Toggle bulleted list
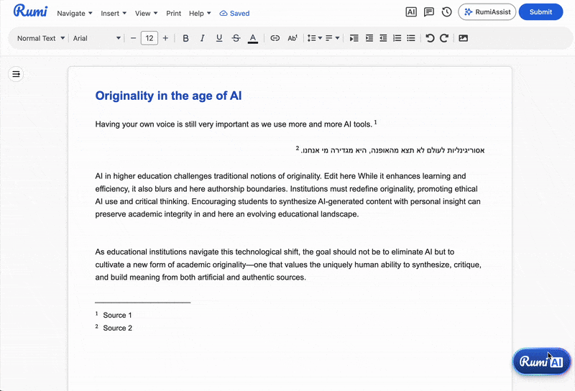 click(x=411, y=38)
